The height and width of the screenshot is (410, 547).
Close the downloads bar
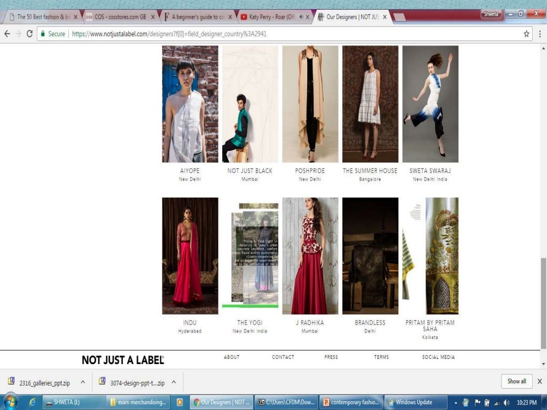(540, 381)
